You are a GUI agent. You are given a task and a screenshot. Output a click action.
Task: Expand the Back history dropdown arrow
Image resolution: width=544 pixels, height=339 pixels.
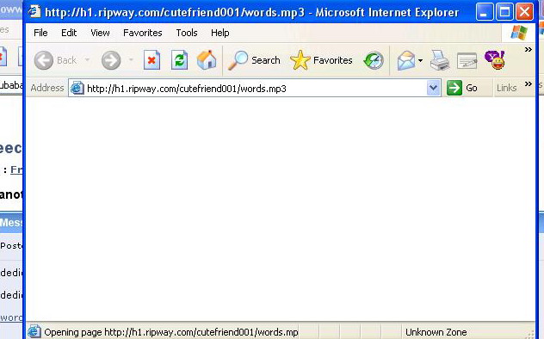point(87,60)
